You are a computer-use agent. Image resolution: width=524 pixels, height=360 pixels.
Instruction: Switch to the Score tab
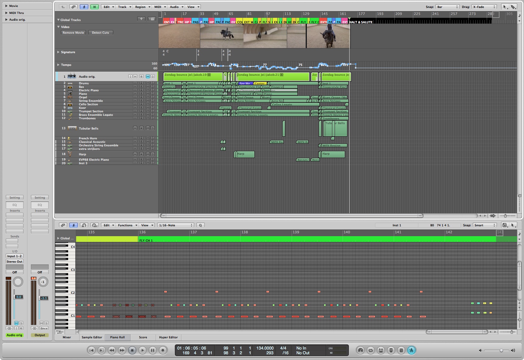pos(143,337)
